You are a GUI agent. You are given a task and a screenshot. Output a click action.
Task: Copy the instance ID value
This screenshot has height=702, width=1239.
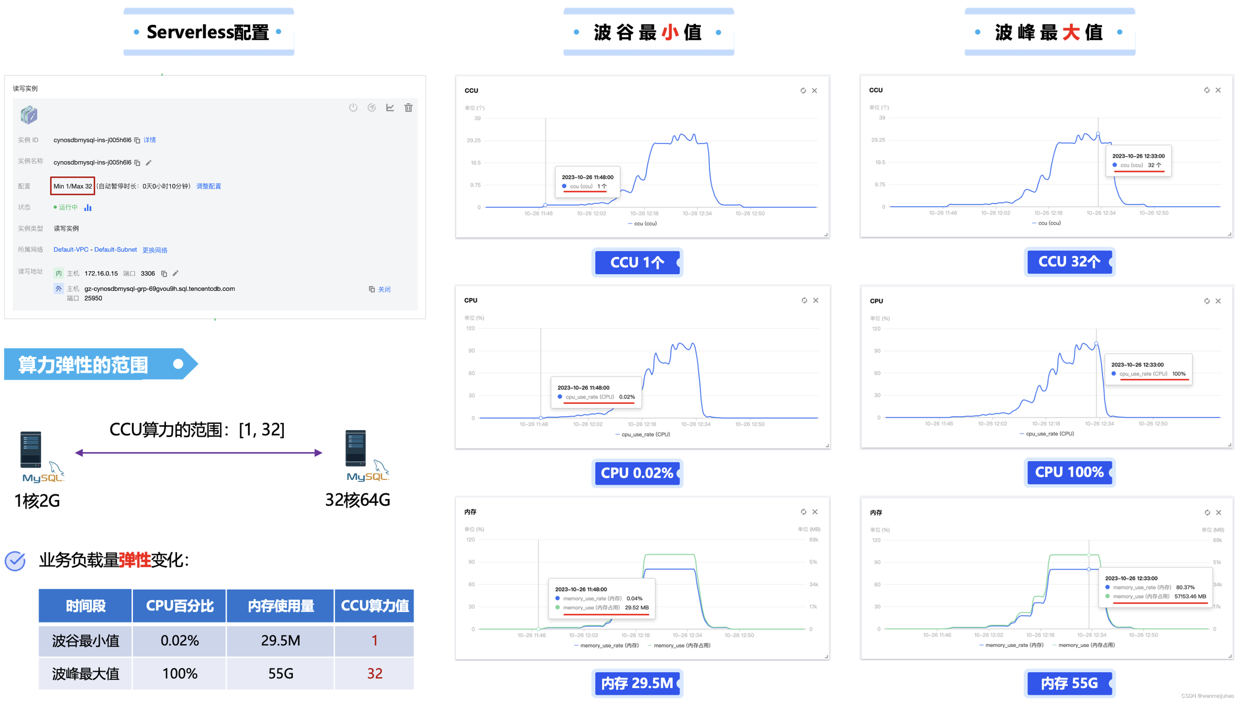(137, 140)
